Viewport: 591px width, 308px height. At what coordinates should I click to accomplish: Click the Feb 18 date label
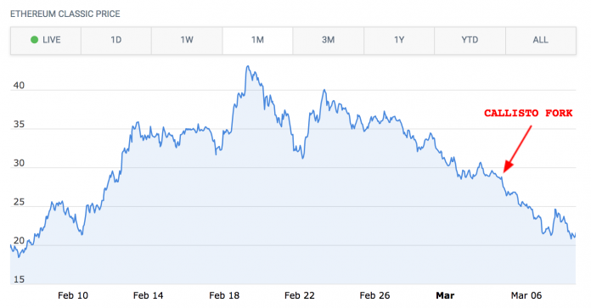224,295
